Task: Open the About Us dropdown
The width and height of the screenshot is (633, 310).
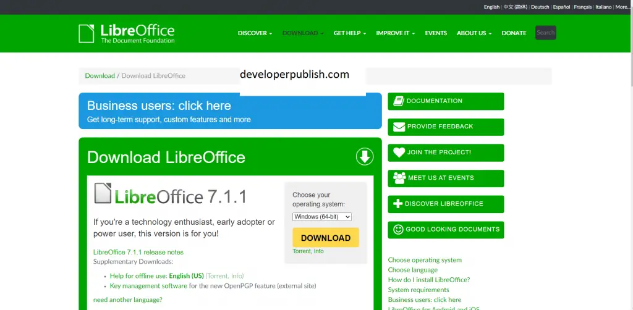Action: (474, 33)
